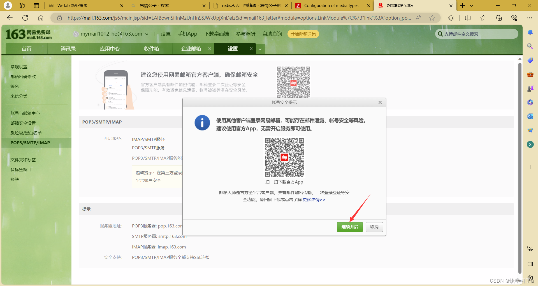The image size is (538, 286).
Task: Open collections icon in toolbar
Action: pyautogui.click(x=499, y=18)
